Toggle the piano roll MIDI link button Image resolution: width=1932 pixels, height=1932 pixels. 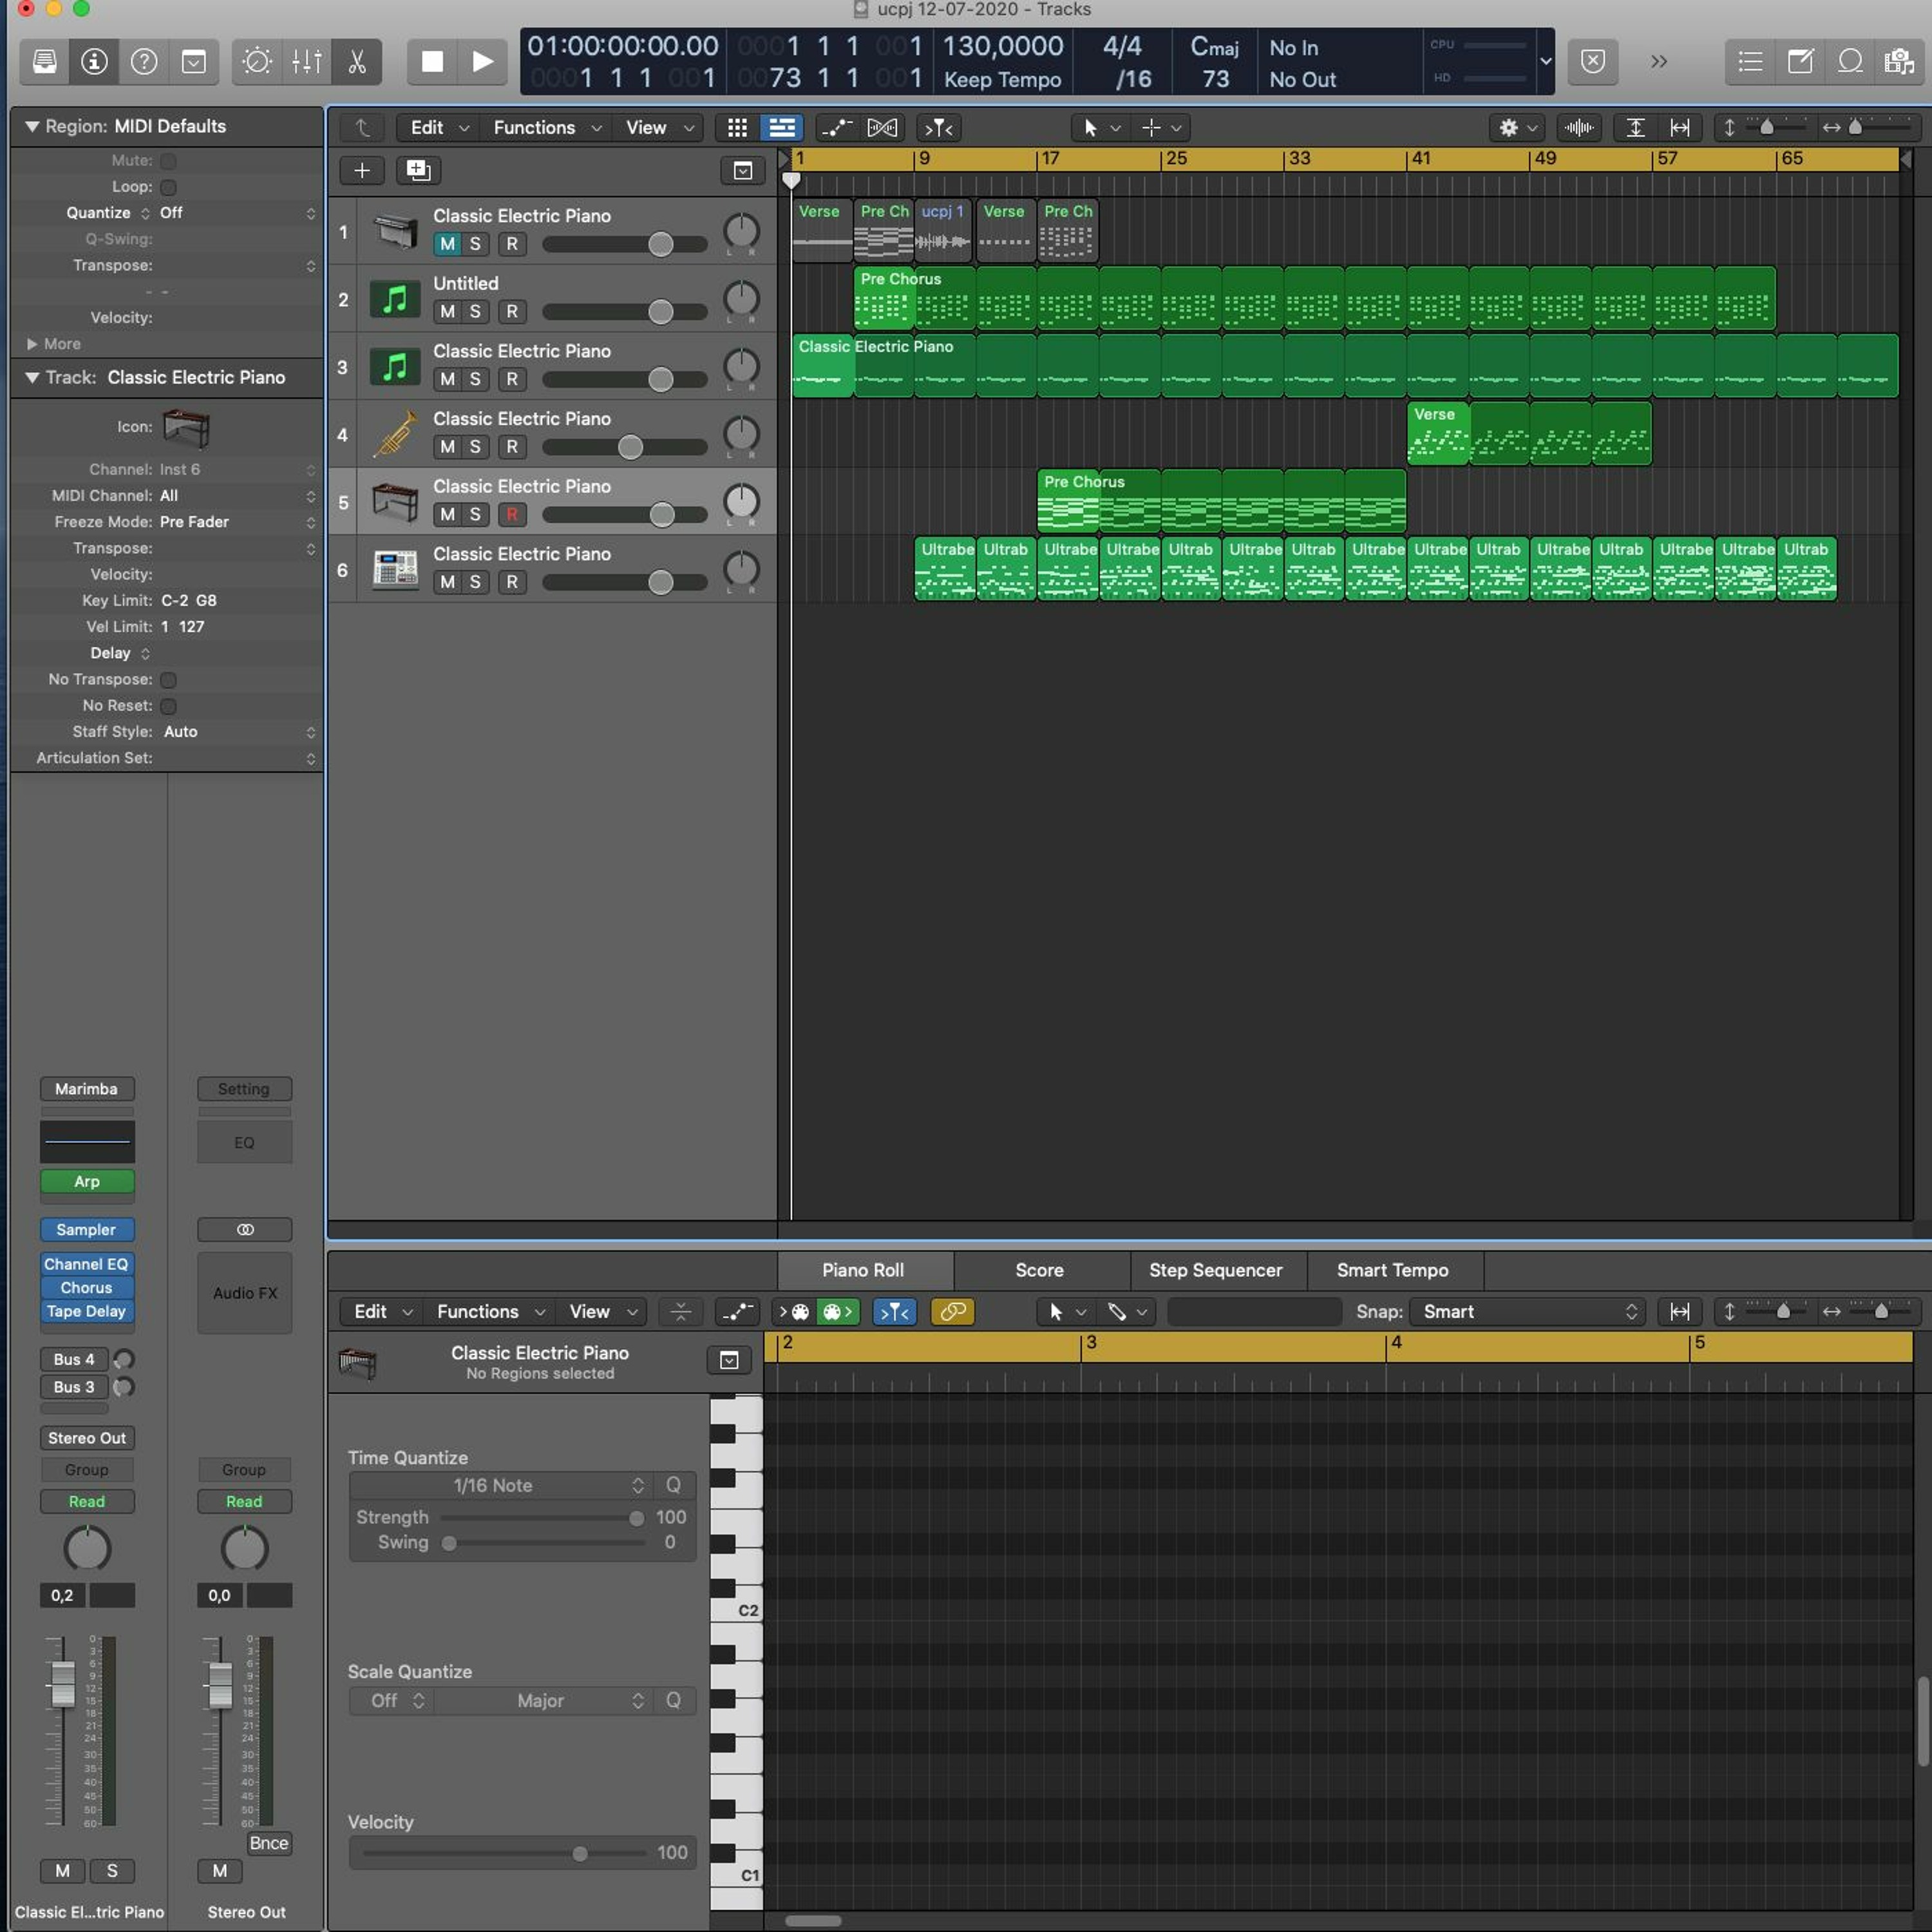[x=952, y=1311]
